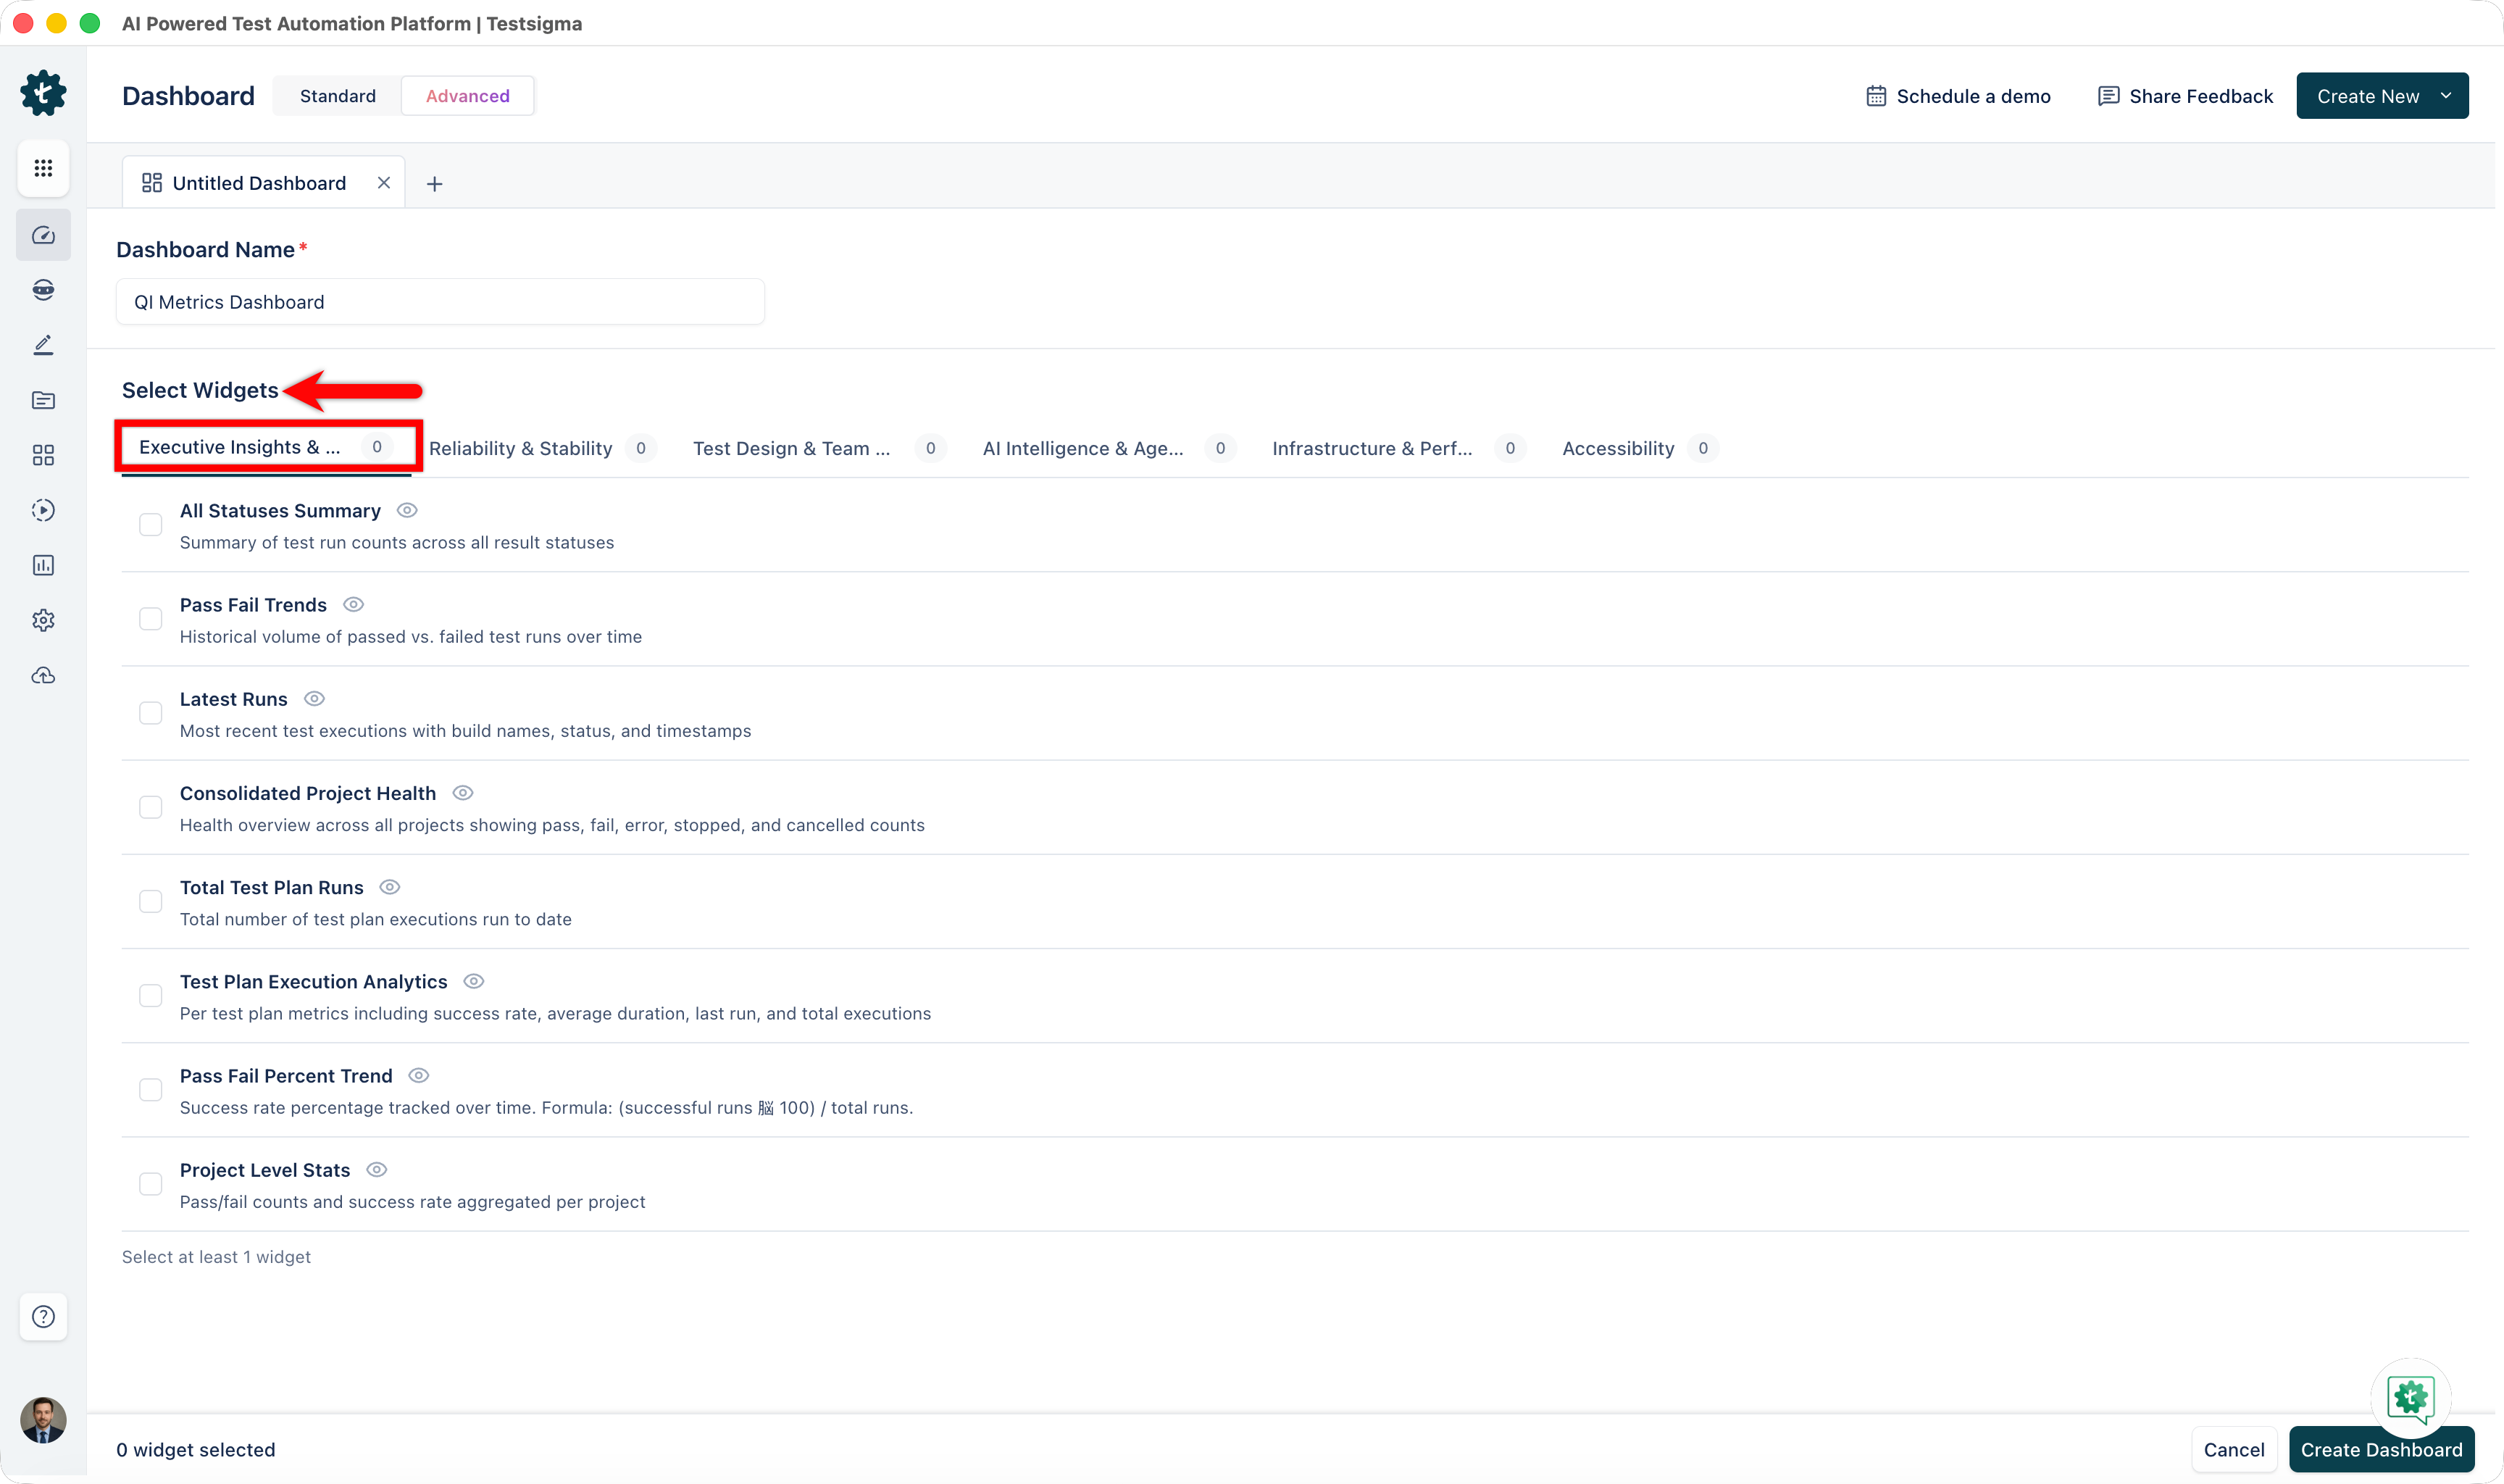Select the Accessibility widget tab
This screenshot has width=2504, height=1484.
pos(1640,448)
